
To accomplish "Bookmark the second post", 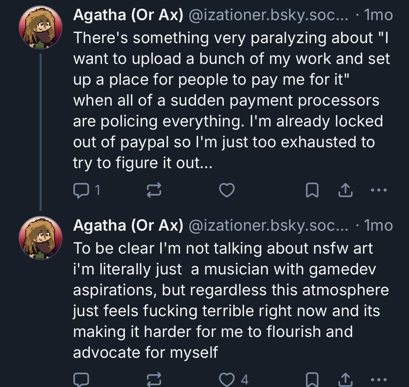I will [x=312, y=379].
